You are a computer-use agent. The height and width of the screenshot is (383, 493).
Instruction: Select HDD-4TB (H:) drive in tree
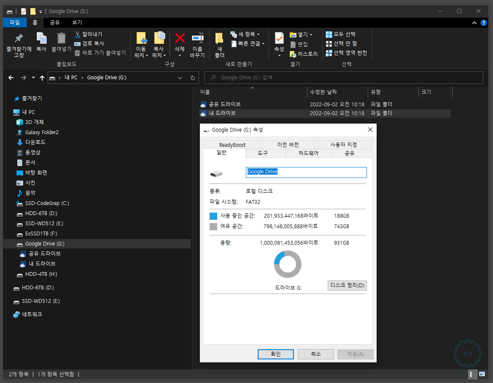pos(41,274)
